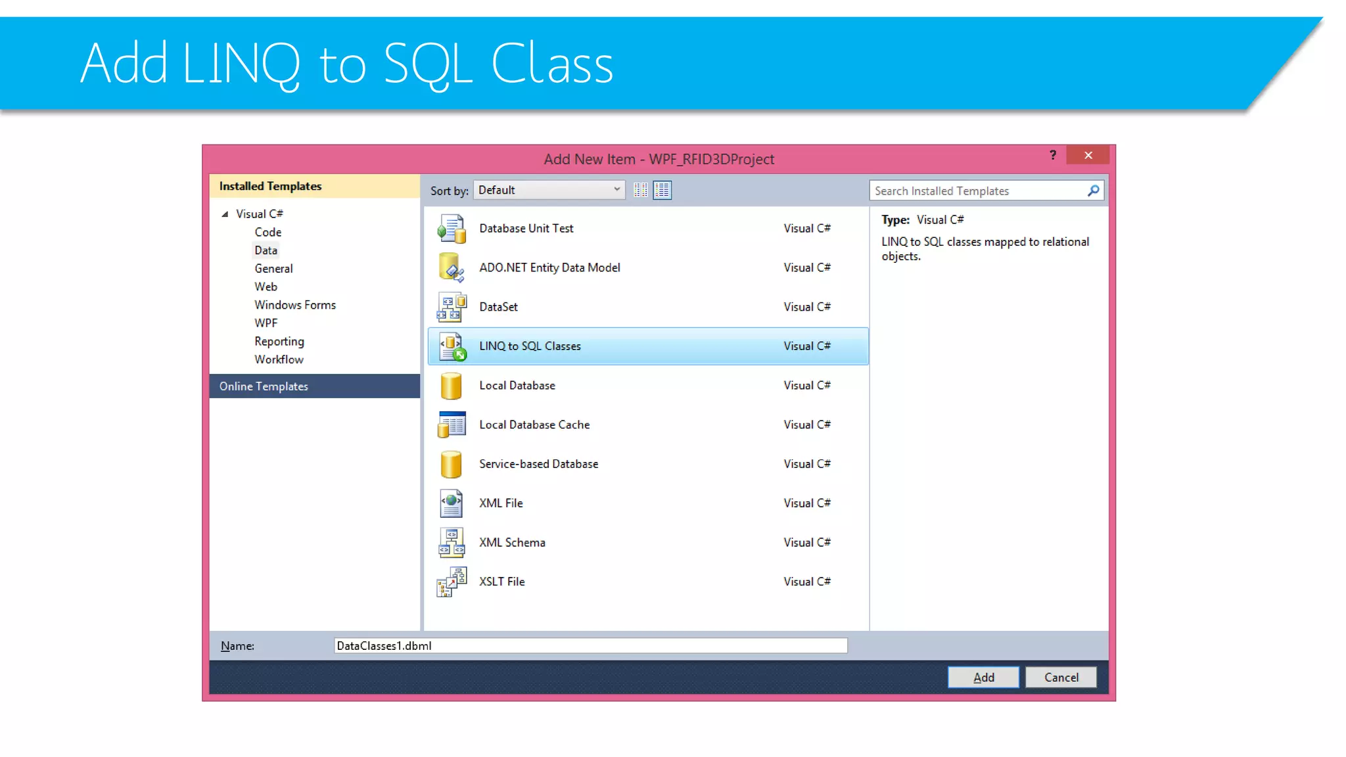Image resolution: width=1346 pixels, height=757 pixels.
Task: Select the XSLT File label
Action: pos(501,582)
